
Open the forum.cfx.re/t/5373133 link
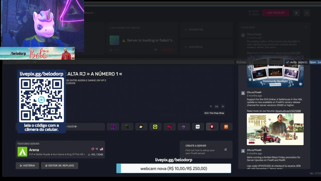pos(288,53)
